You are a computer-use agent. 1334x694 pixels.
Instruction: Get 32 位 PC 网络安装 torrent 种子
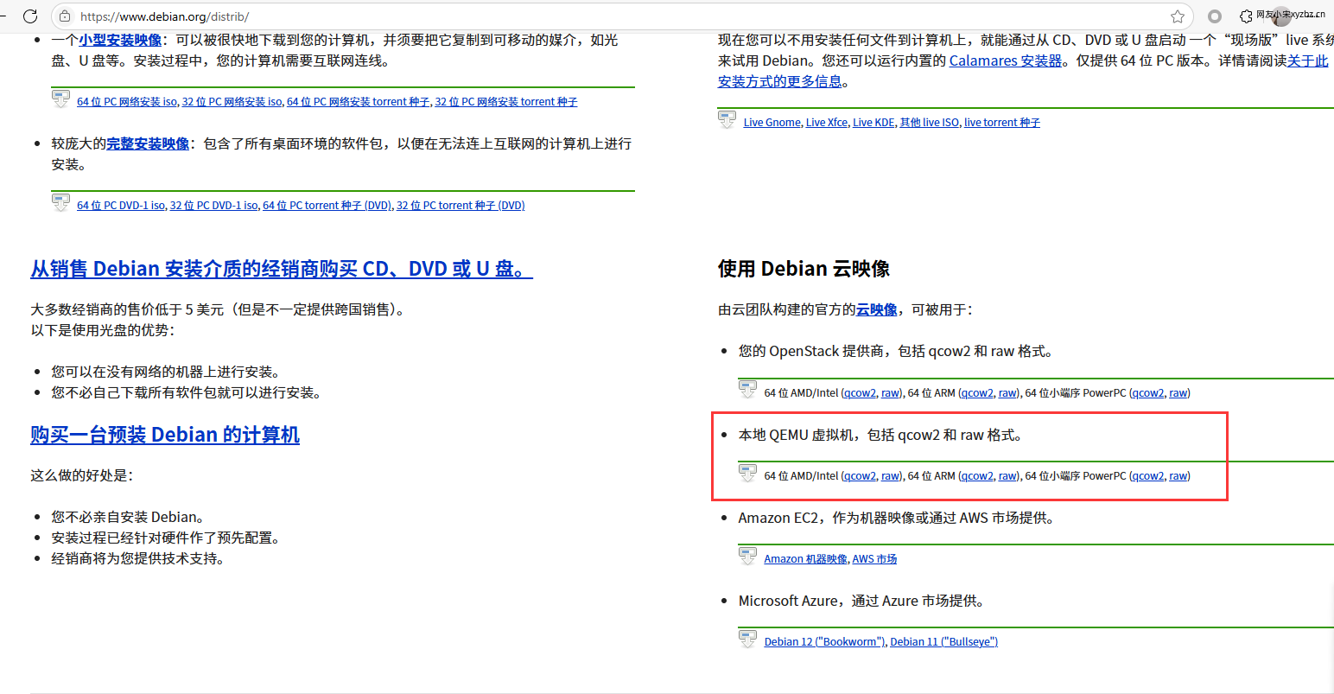click(x=506, y=102)
